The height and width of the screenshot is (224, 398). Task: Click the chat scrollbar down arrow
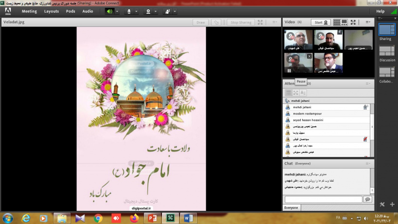pyautogui.click(x=372, y=190)
